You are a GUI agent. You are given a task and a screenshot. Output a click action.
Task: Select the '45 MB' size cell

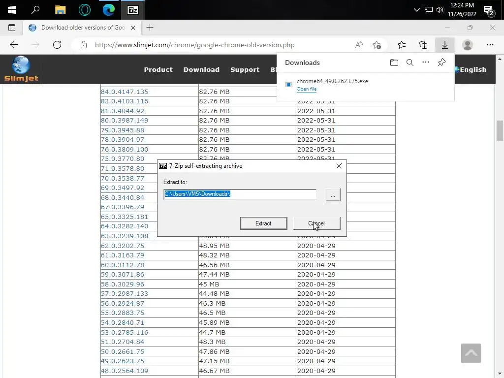coord(248,284)
